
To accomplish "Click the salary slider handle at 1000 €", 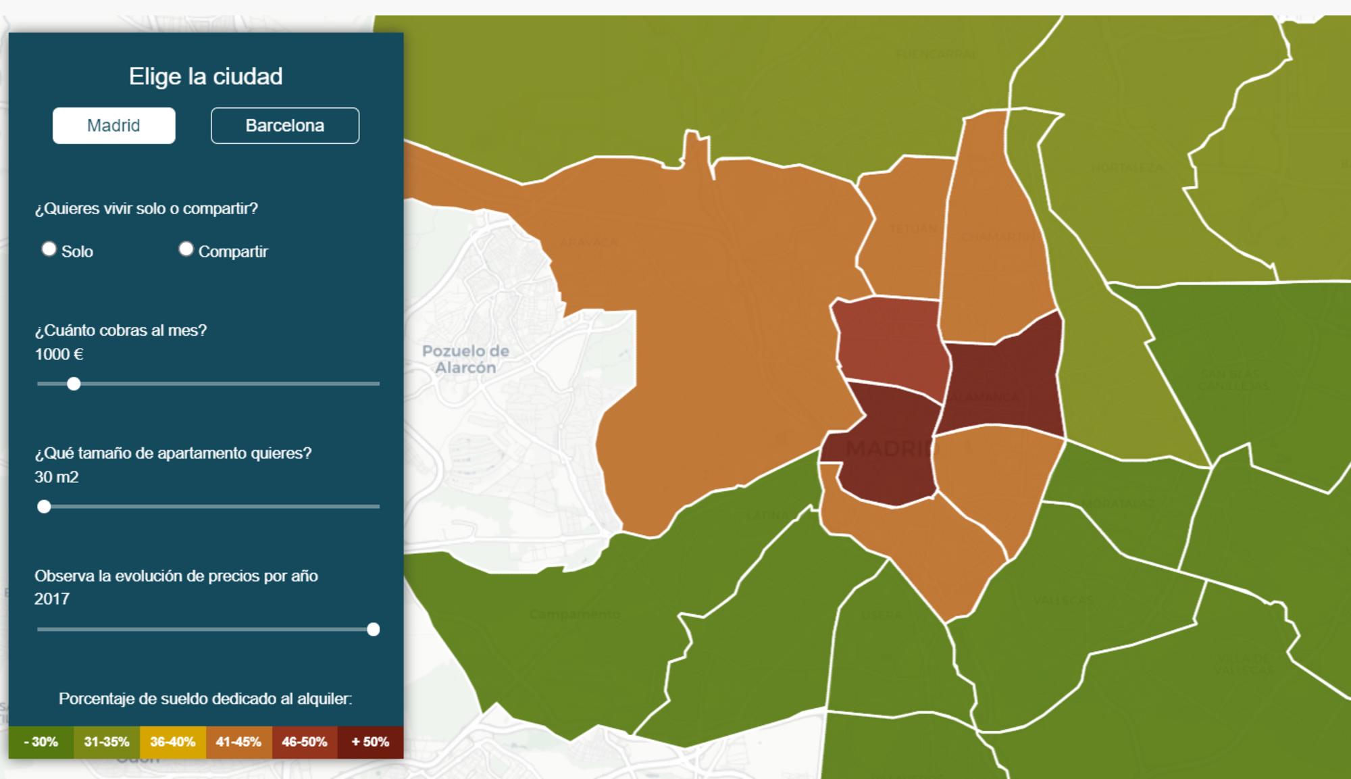I will [74, 384].
